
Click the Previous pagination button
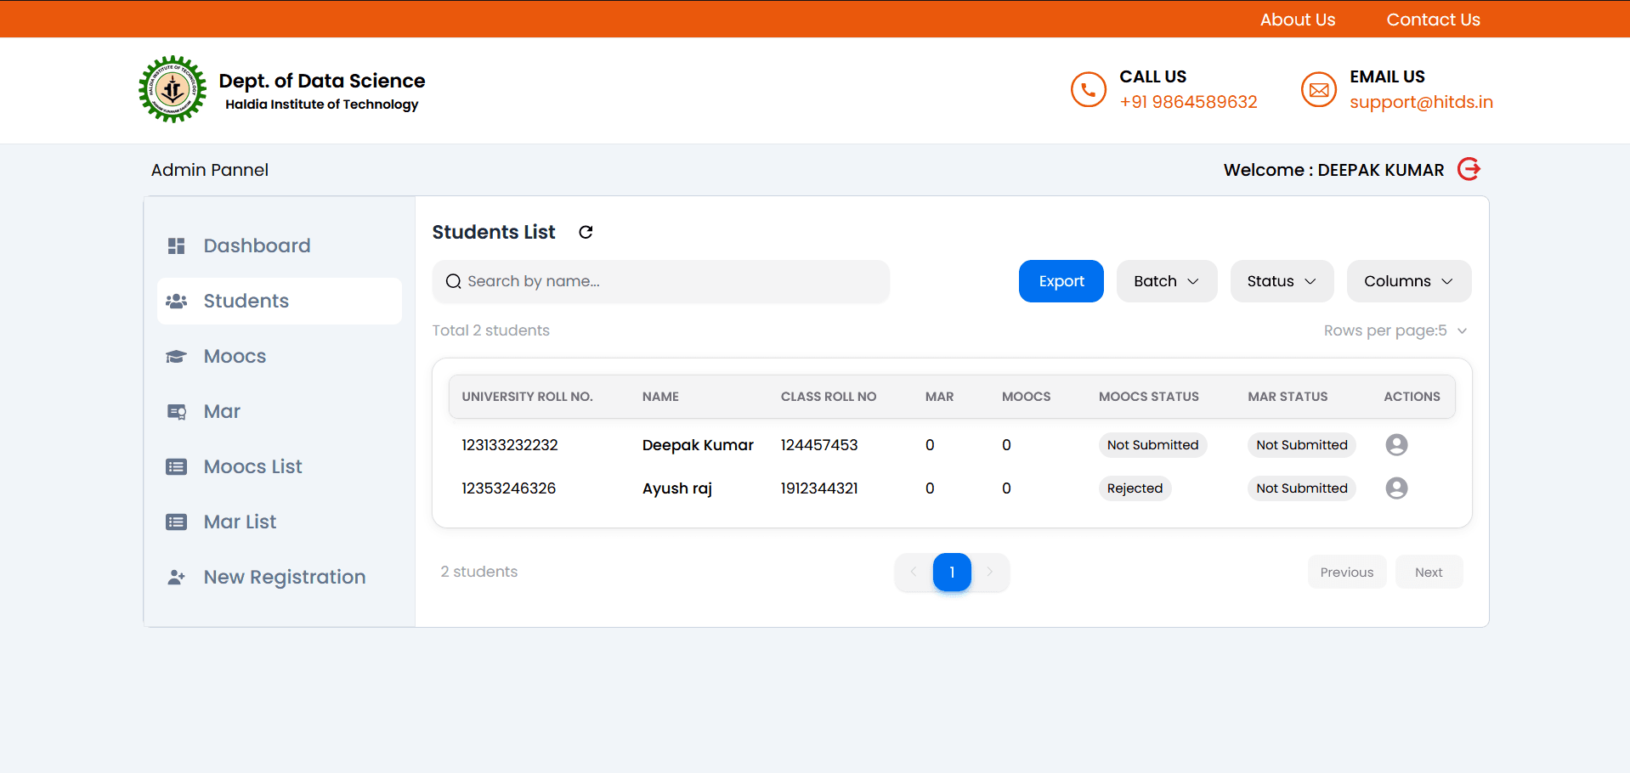pyautogui.click(x=1347, y=573)
